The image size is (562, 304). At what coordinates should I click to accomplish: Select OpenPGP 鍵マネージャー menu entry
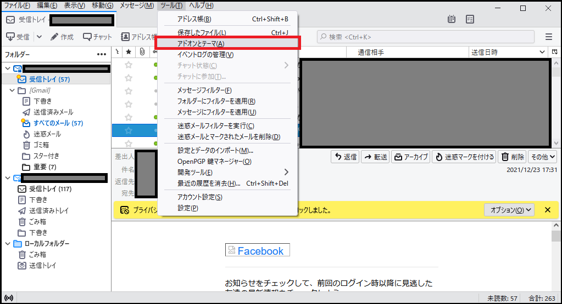click(x=227, y=162)
